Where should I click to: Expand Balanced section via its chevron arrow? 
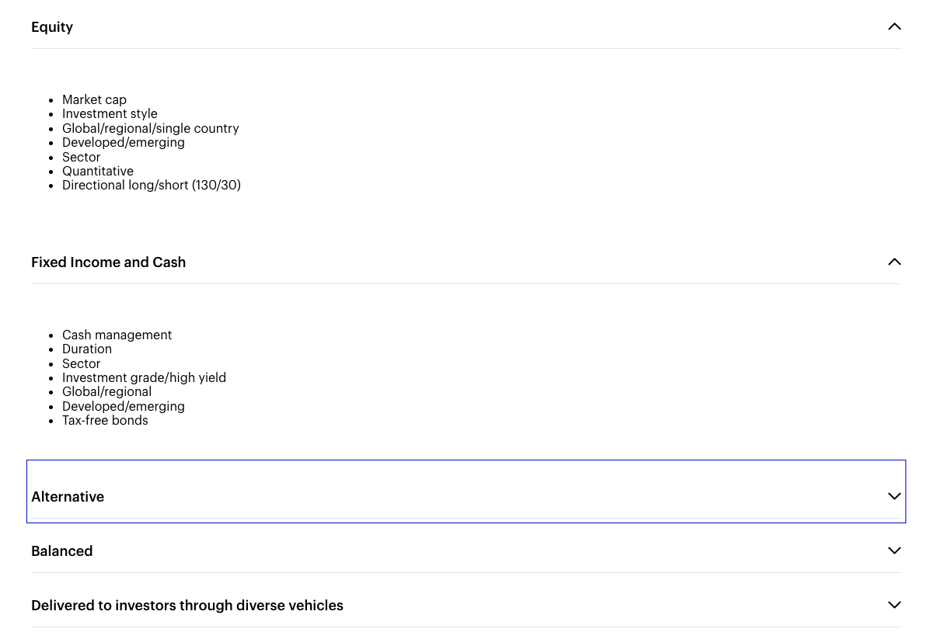(x=894, y=550)
